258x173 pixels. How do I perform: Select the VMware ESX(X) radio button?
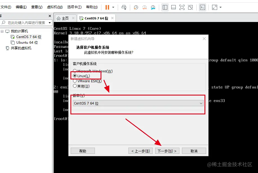(75, 81)
